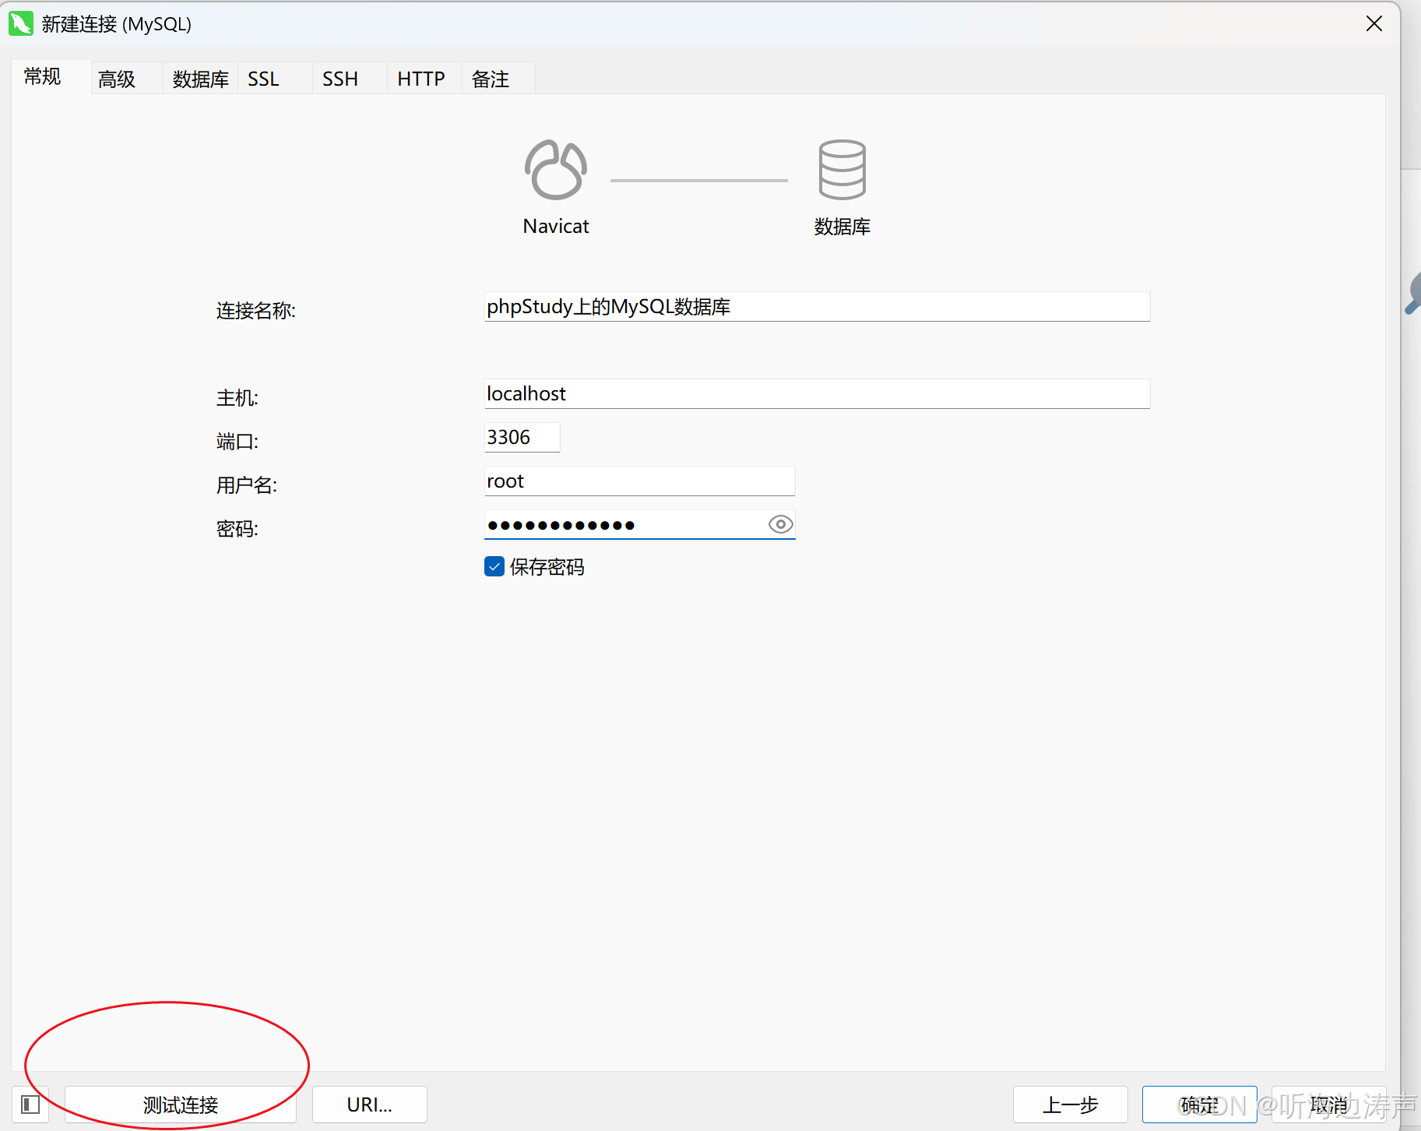The image size is (1421, 1131).
Task: Click the Navicat app icon in title bar
Action: (x=21, y=23)
